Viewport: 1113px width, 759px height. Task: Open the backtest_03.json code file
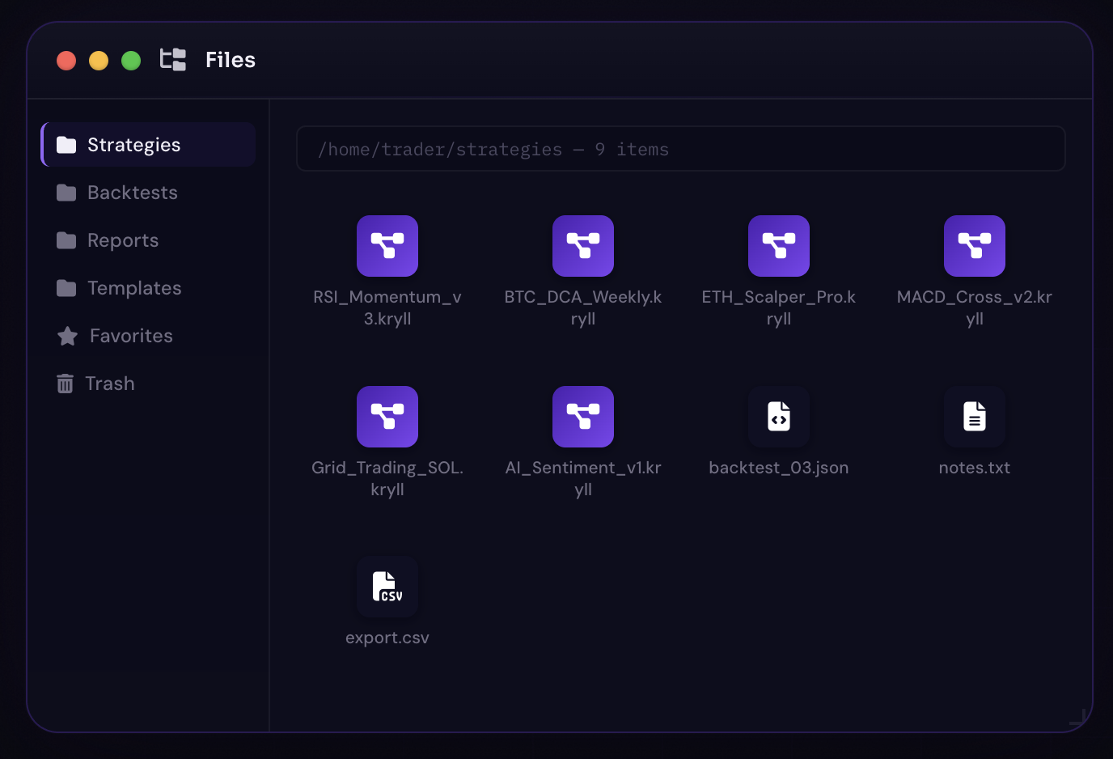[779, 417]
